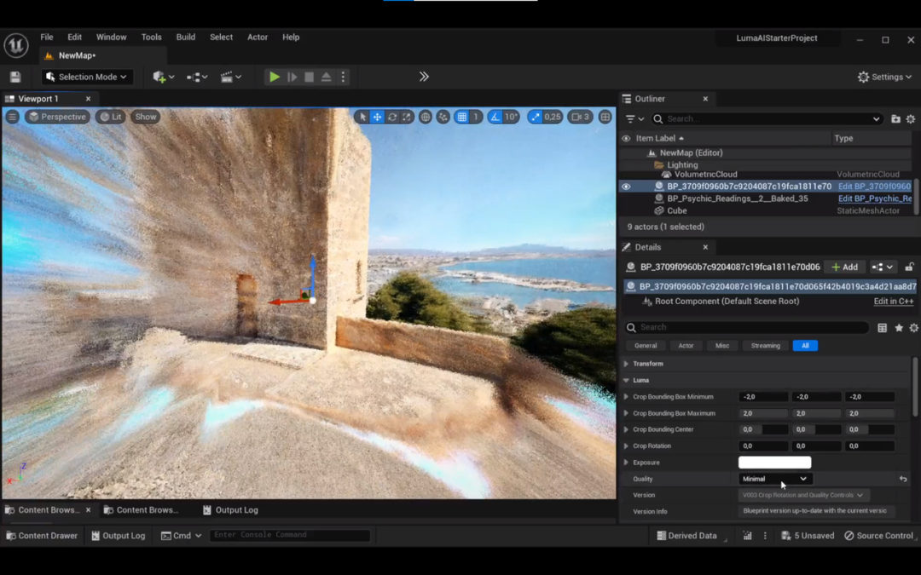Toggle rotation angle snapping in the viewport
The height and width of the screenshot is (575, 921).
coord(494,117)
